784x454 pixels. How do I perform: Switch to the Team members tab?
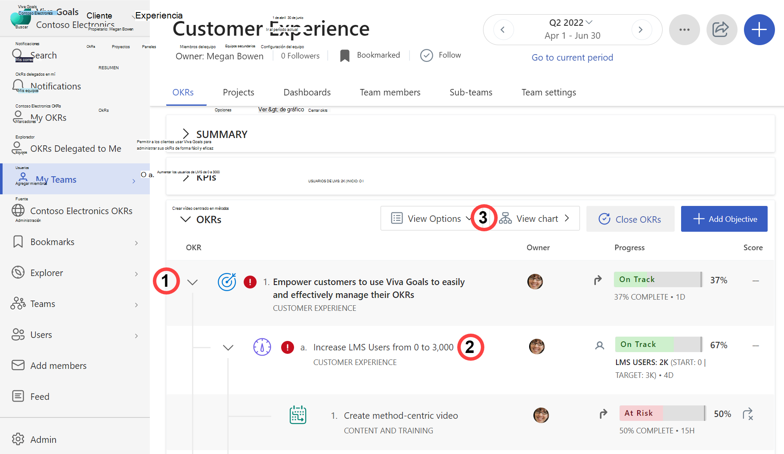pyautogui.click(x=390, y=92)
